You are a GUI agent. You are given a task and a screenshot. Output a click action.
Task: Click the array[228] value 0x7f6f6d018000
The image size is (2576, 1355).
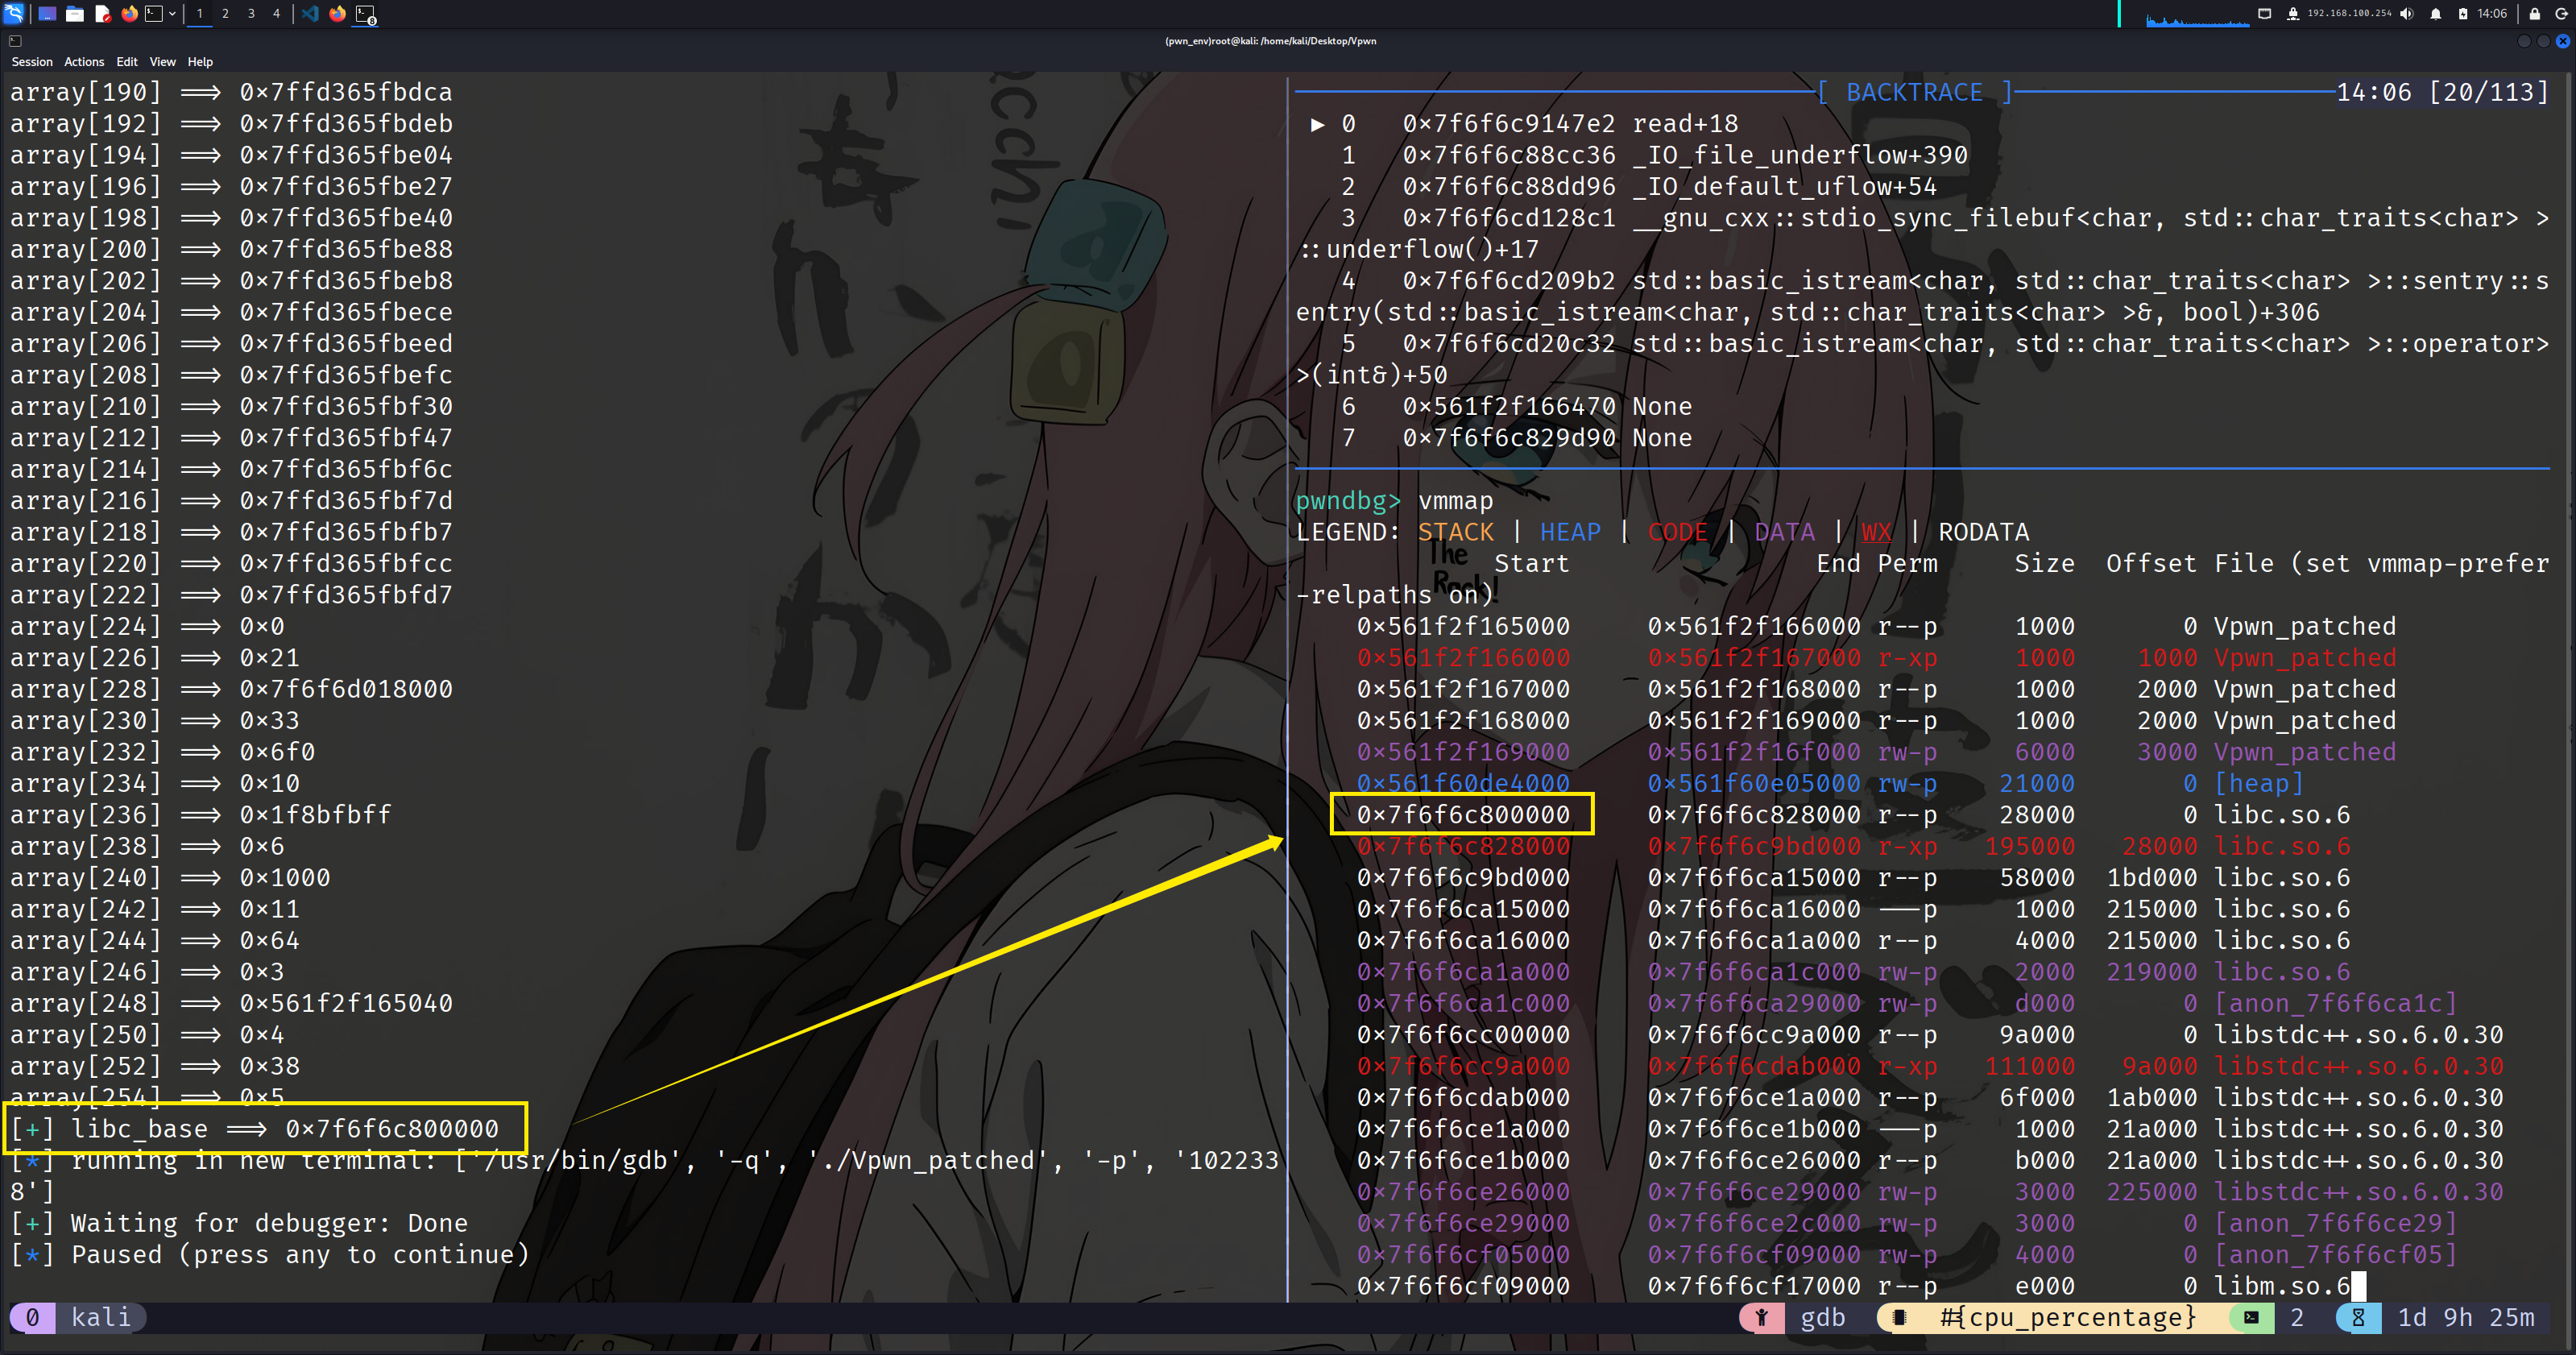pyautogui.click(x=346, y=690)
